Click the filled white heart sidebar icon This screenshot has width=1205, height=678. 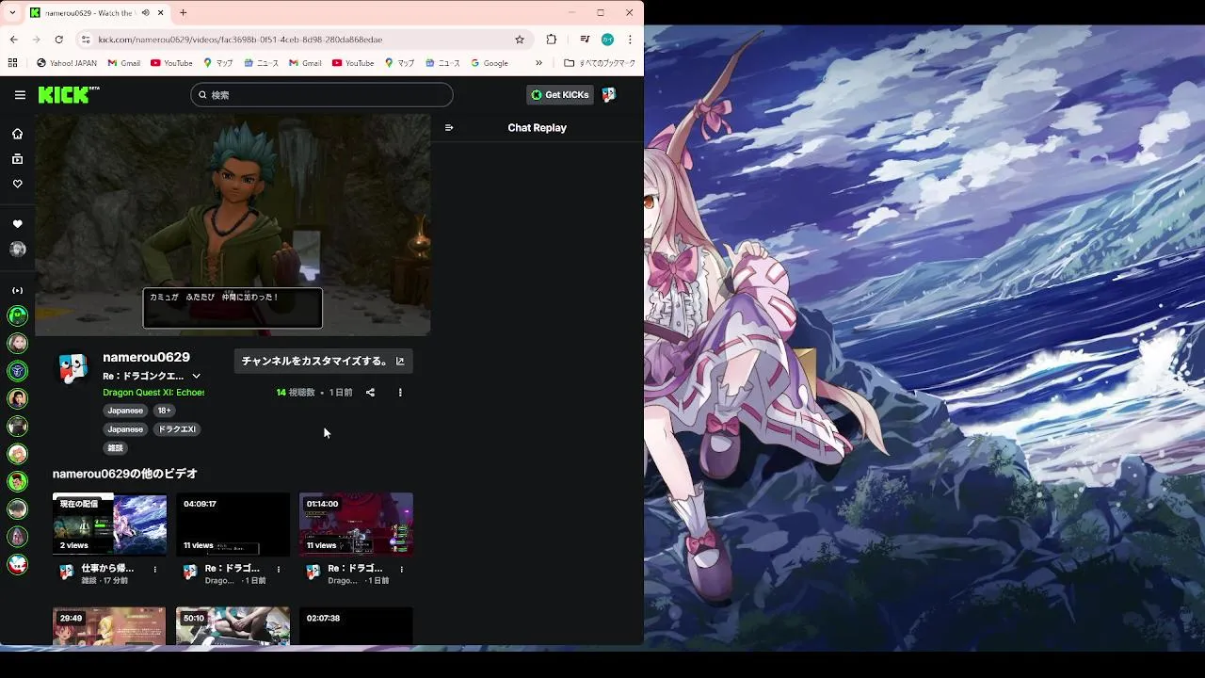tap(17, 224)
